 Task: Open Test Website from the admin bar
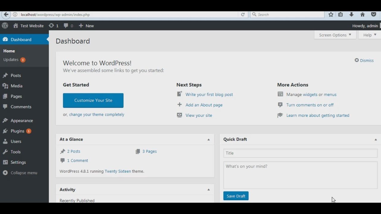(29, 26)
